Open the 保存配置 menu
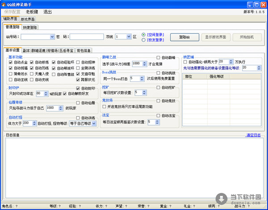 [13, 12]
